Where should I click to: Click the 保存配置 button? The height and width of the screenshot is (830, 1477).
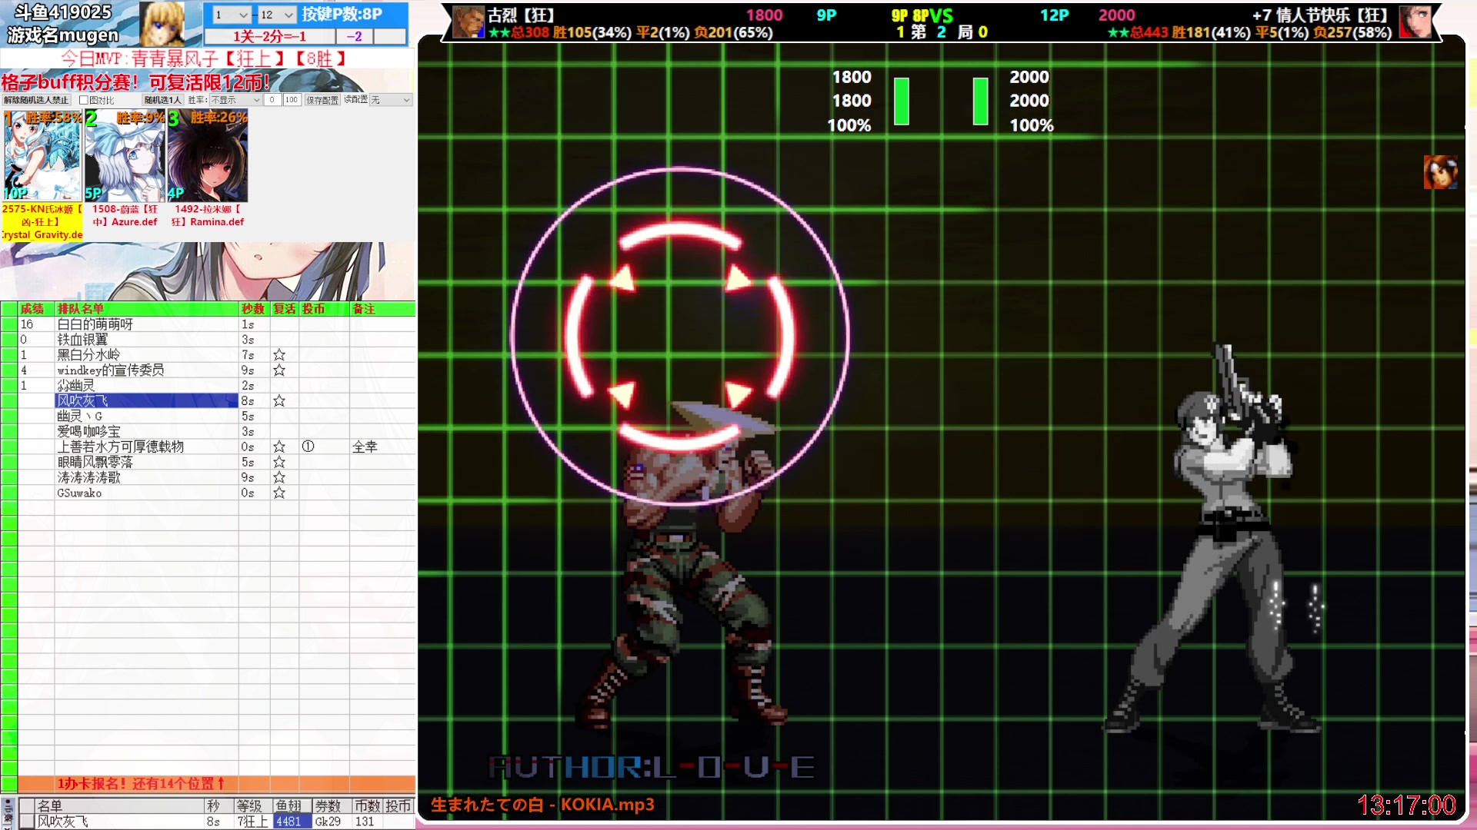click(322, 100)
